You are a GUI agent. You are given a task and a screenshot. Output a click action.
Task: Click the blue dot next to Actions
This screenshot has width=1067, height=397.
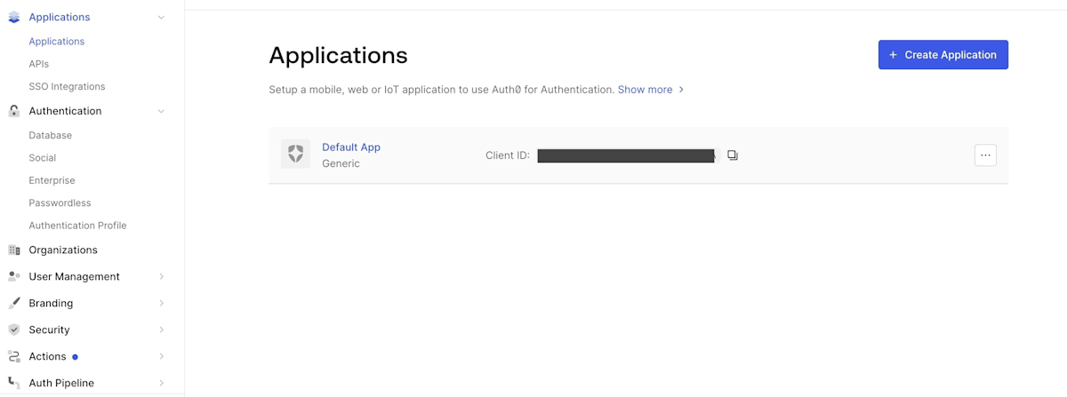[75, 357]
